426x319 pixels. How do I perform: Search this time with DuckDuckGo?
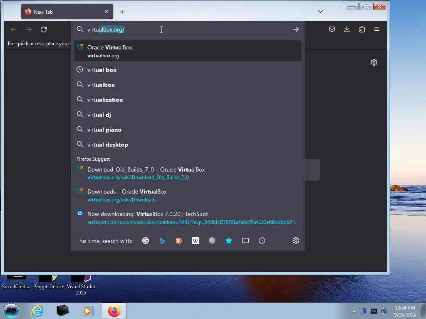pos(178,240)
